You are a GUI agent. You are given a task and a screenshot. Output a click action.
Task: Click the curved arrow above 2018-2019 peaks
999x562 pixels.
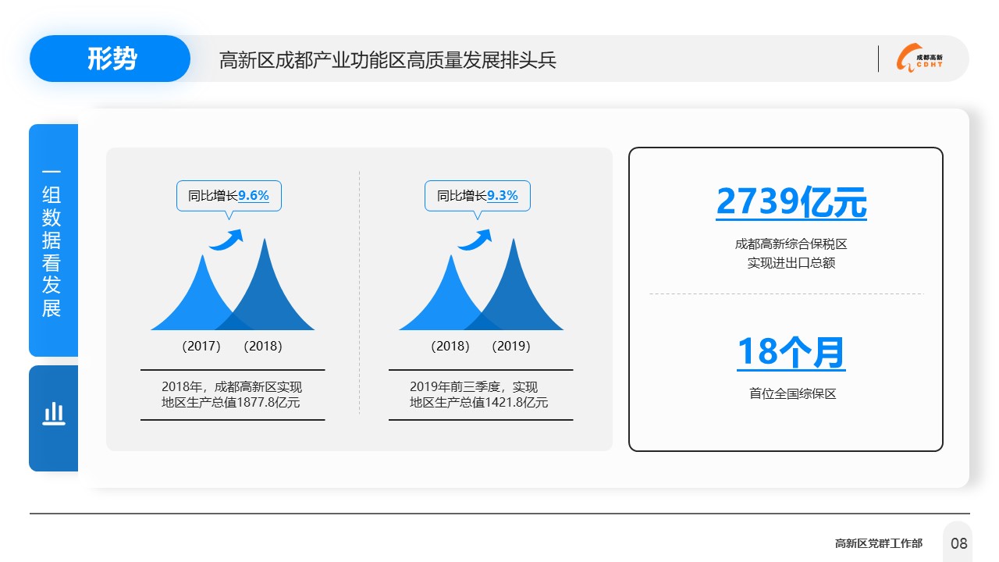[x=475, y=239]
